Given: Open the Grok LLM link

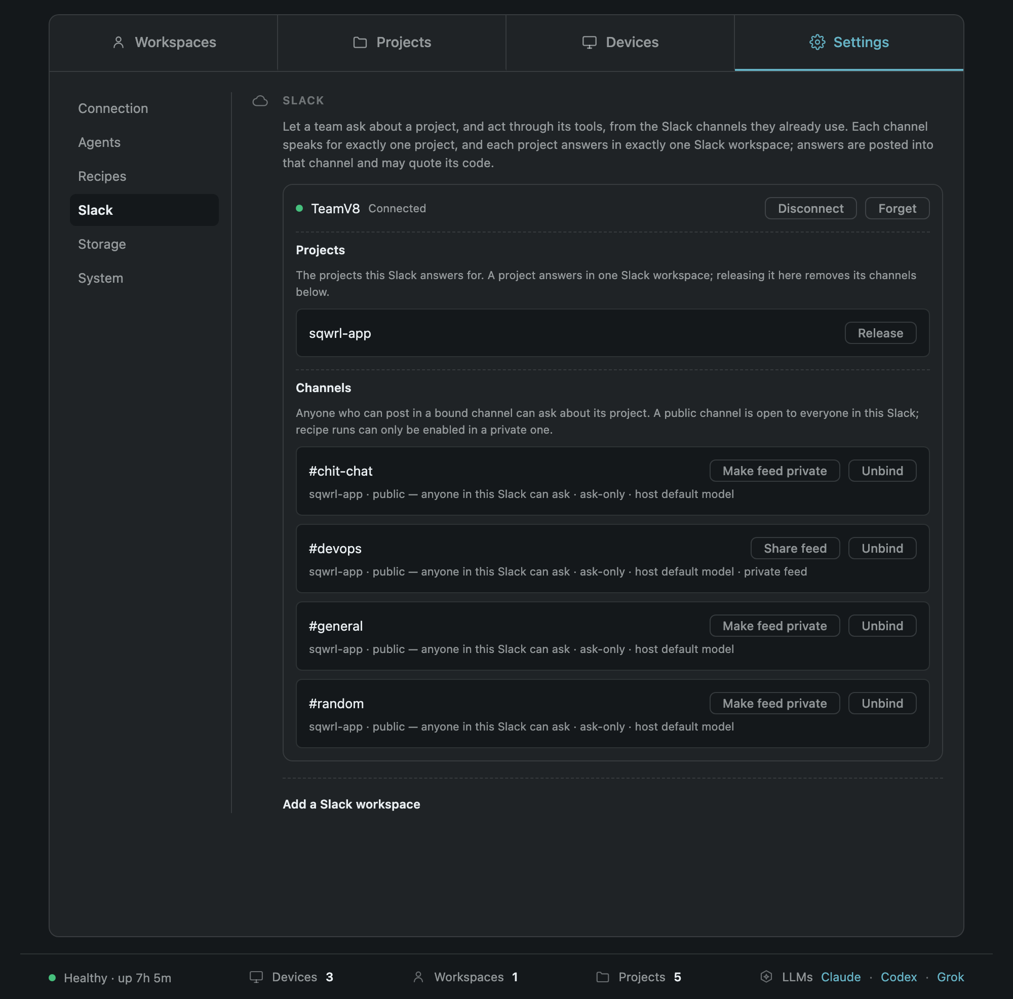Looking at the screenshot, I should (950, 977).
